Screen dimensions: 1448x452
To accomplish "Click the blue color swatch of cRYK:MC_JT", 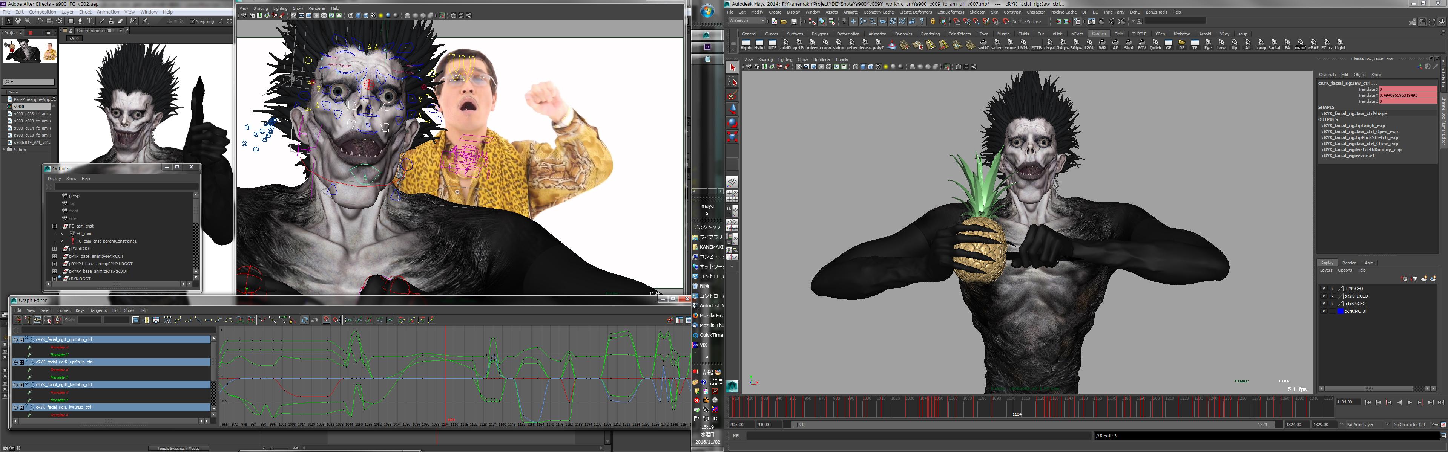I will (x=1340, y=311).
